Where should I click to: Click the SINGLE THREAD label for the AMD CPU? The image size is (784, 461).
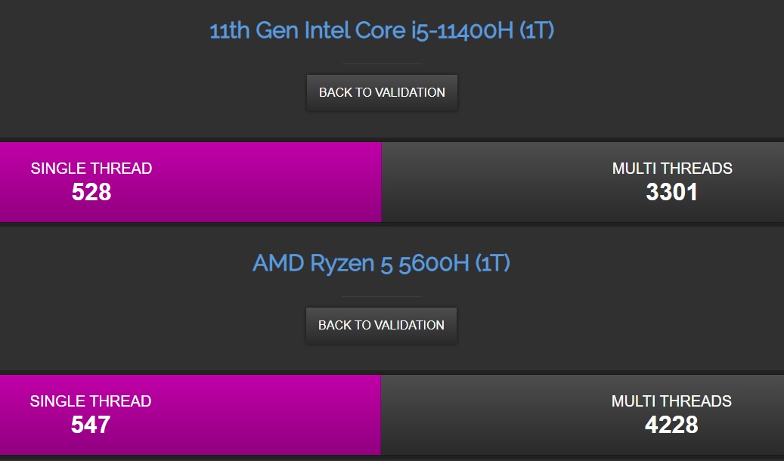point(89,401)
